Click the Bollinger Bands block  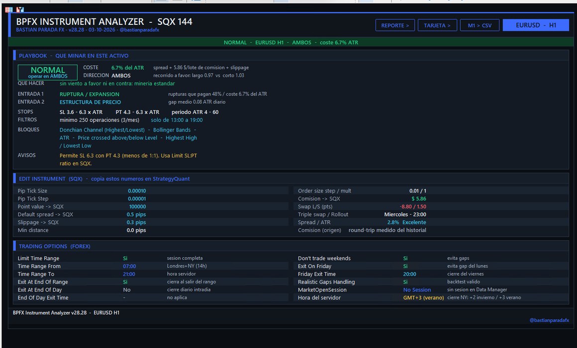pyautogui.click(x=172, y=130)
